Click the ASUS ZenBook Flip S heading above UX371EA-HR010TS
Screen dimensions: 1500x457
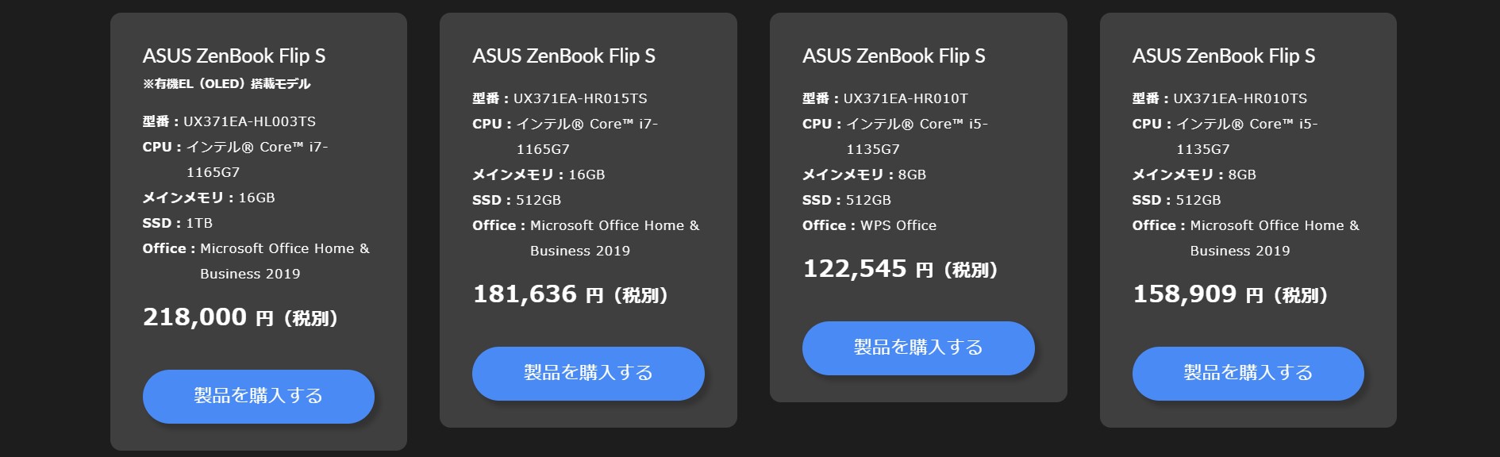(1224, 56)
